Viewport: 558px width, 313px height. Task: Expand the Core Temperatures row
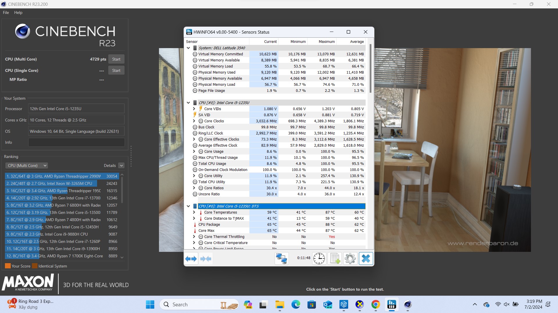[x=194, y=212]
